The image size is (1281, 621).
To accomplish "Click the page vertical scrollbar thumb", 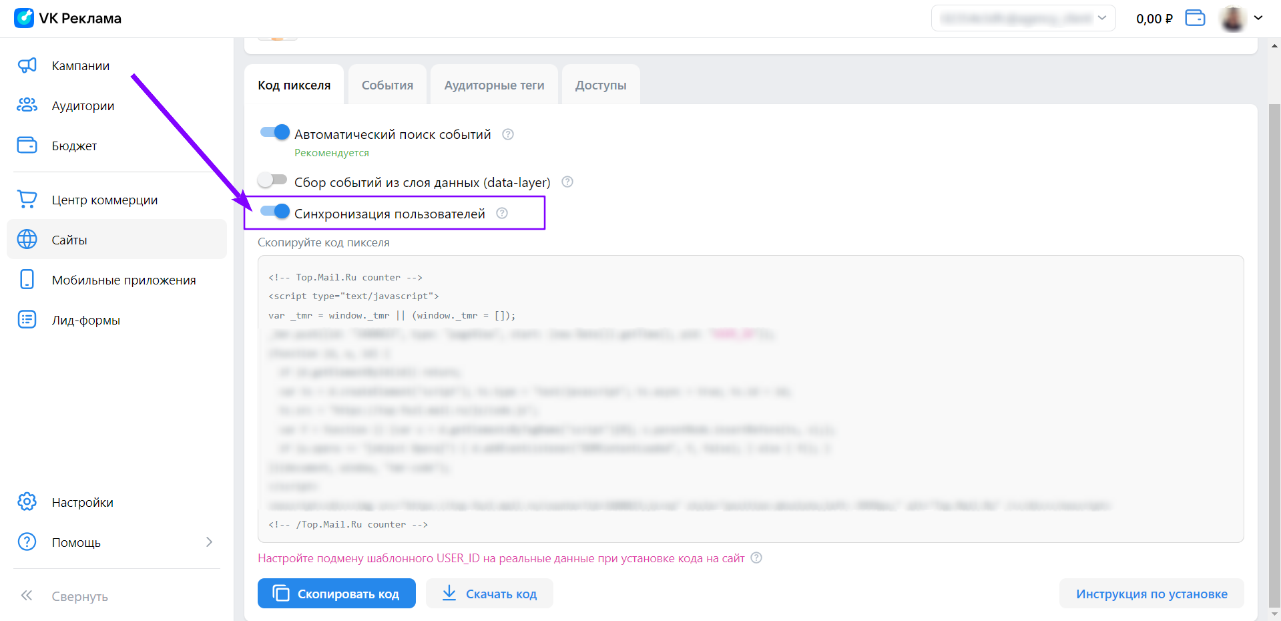I will (1275, 355).
